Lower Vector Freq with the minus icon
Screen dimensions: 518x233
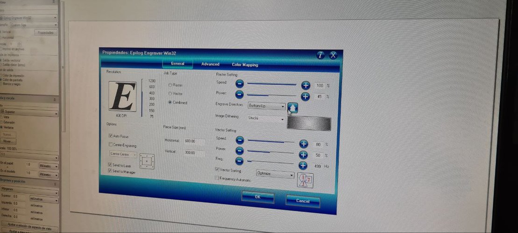(x=240, y=161)
